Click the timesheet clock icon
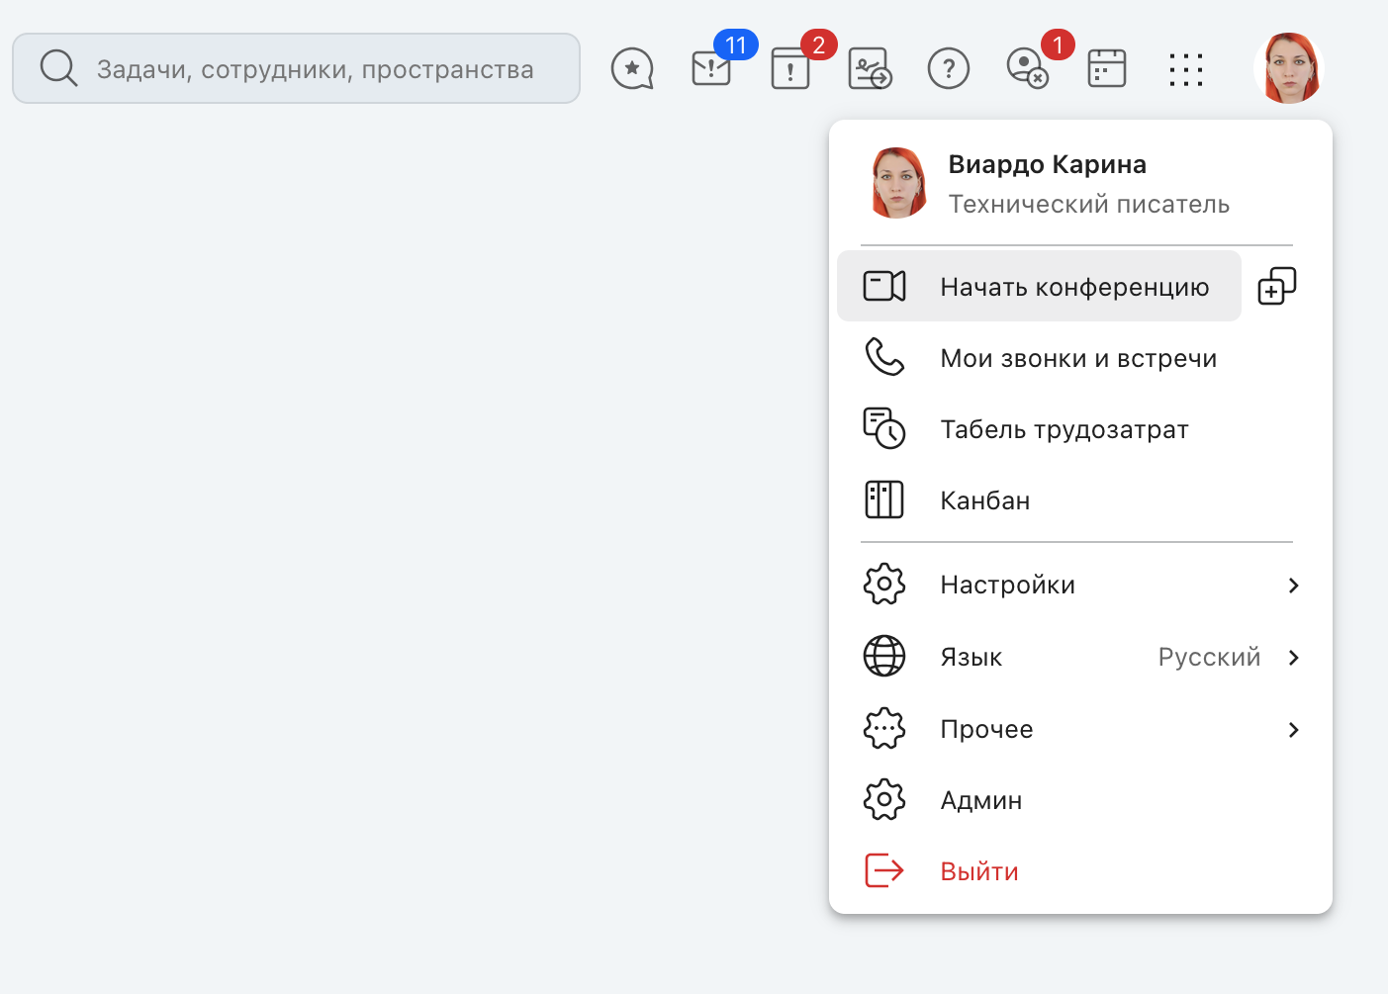This screenshot has width=1388, height=994. point(884,428)
